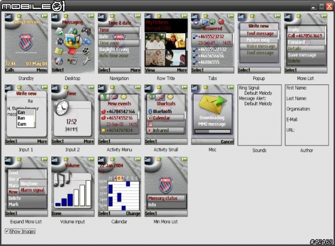Screen dimensions: 335x246
Task: Click the camera icon in Desktop preview
Action: (x=59, y=41)
